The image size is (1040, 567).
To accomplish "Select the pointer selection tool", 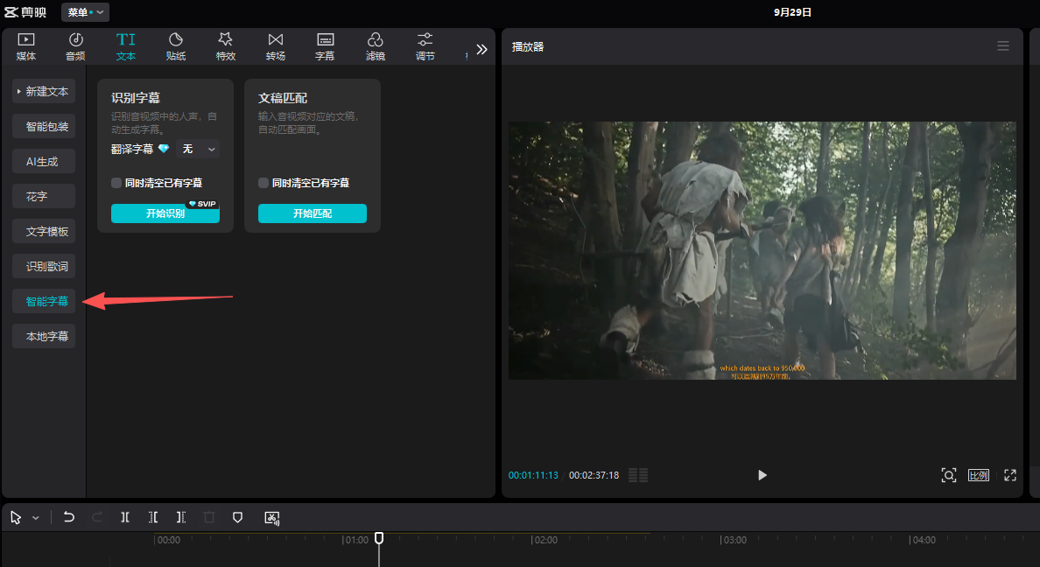I will [x=16, y=517].
